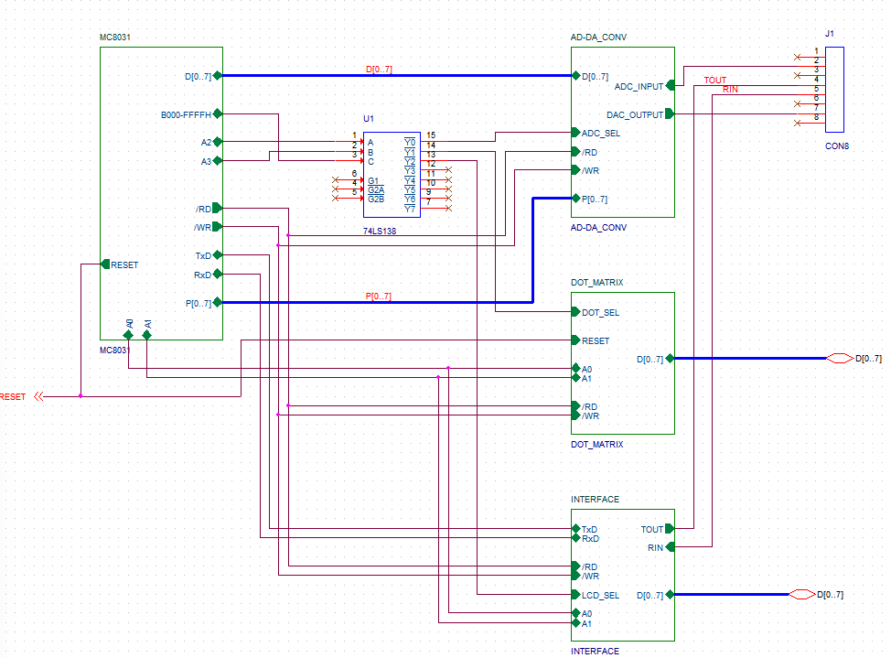Click the AD-DA_CONV title above its block

pyautogui.click(x=599, y=37)
